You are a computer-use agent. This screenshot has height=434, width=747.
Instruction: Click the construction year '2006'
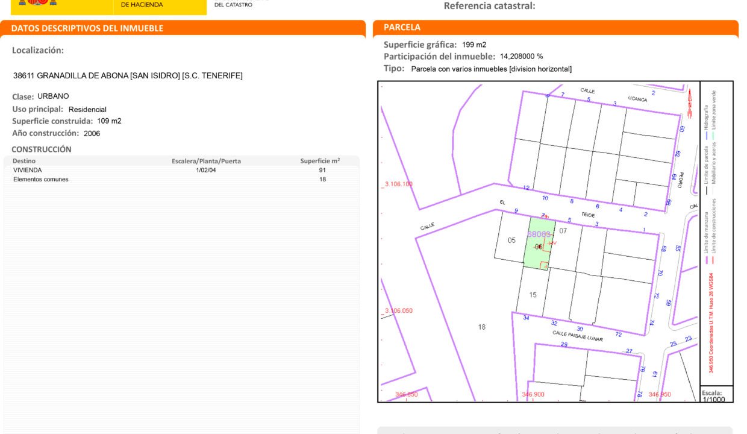[x=92, y=134]
